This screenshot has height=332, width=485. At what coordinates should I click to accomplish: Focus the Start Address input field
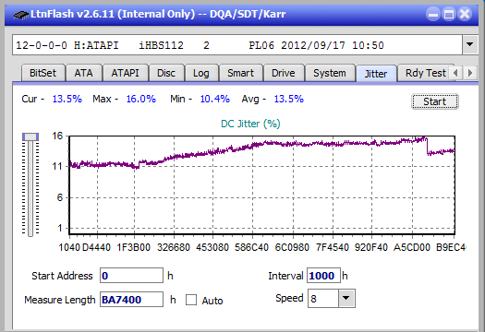[131, 276]
